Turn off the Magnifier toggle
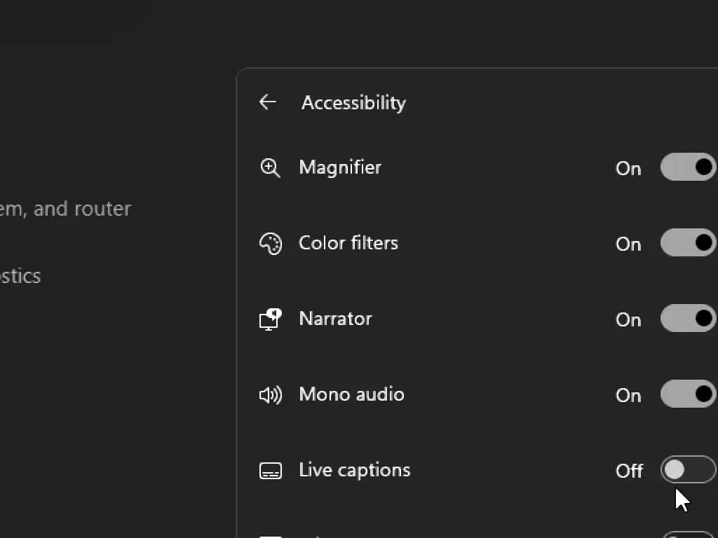 [x=688, y=167]
